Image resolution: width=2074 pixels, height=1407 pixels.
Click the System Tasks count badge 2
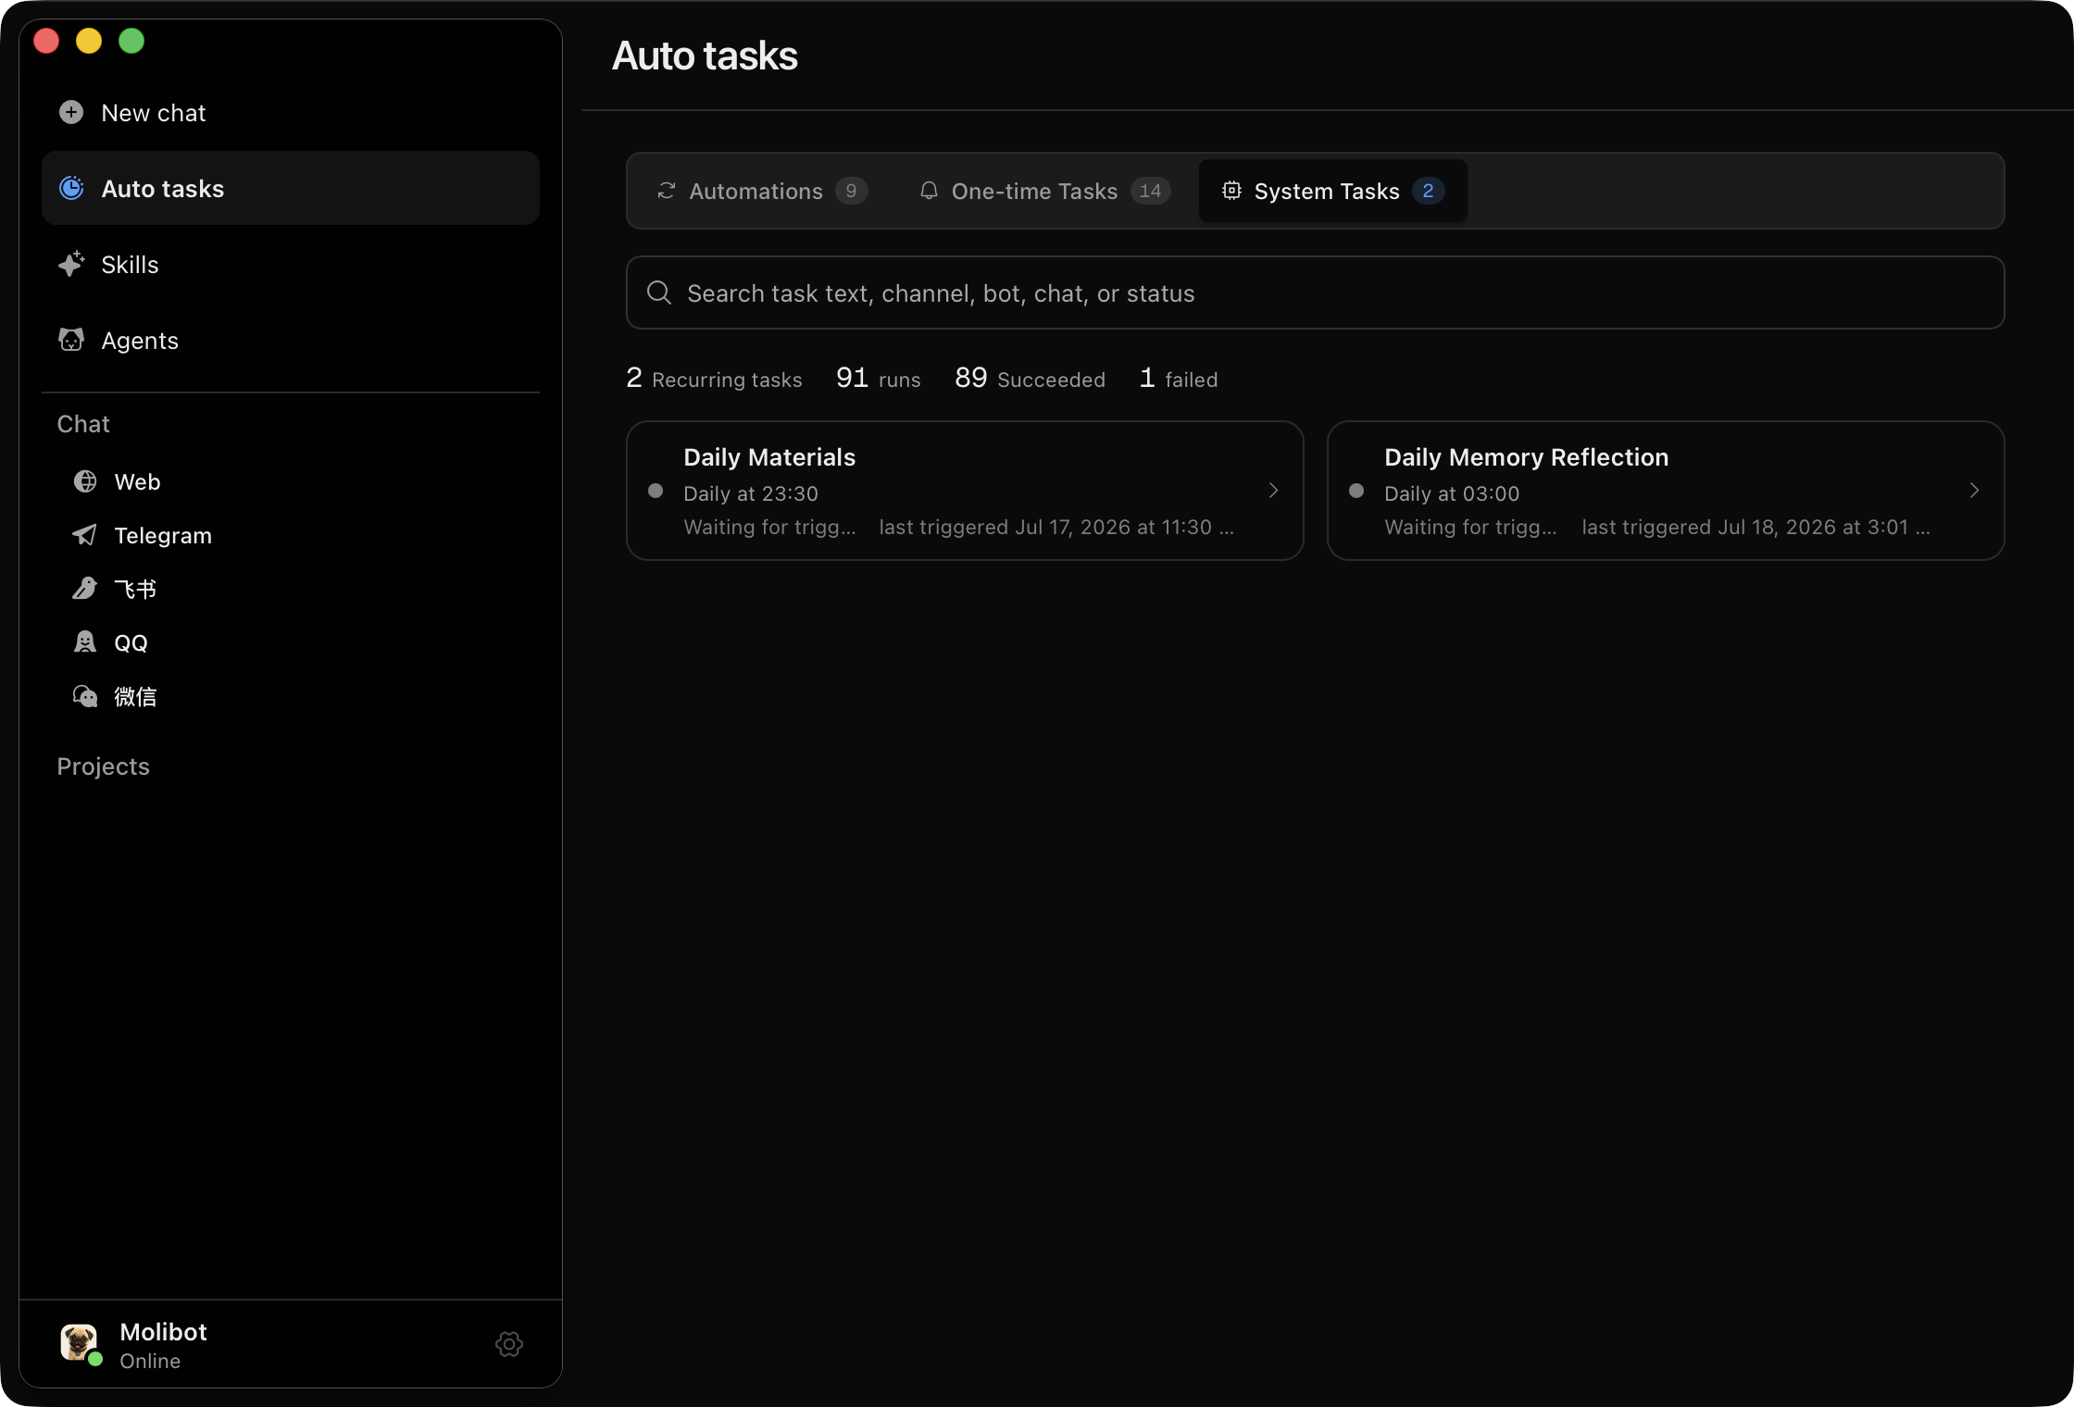[1428, 191]
